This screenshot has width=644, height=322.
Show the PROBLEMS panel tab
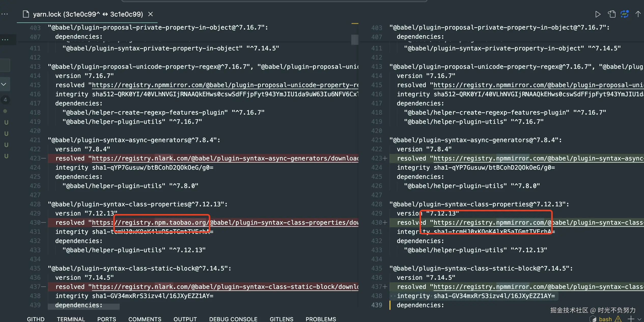coord(320,319)
